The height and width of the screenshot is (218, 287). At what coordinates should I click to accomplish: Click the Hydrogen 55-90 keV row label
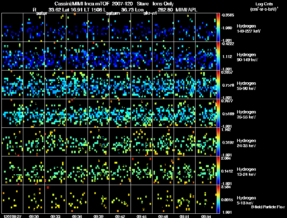tap(246, 86)
